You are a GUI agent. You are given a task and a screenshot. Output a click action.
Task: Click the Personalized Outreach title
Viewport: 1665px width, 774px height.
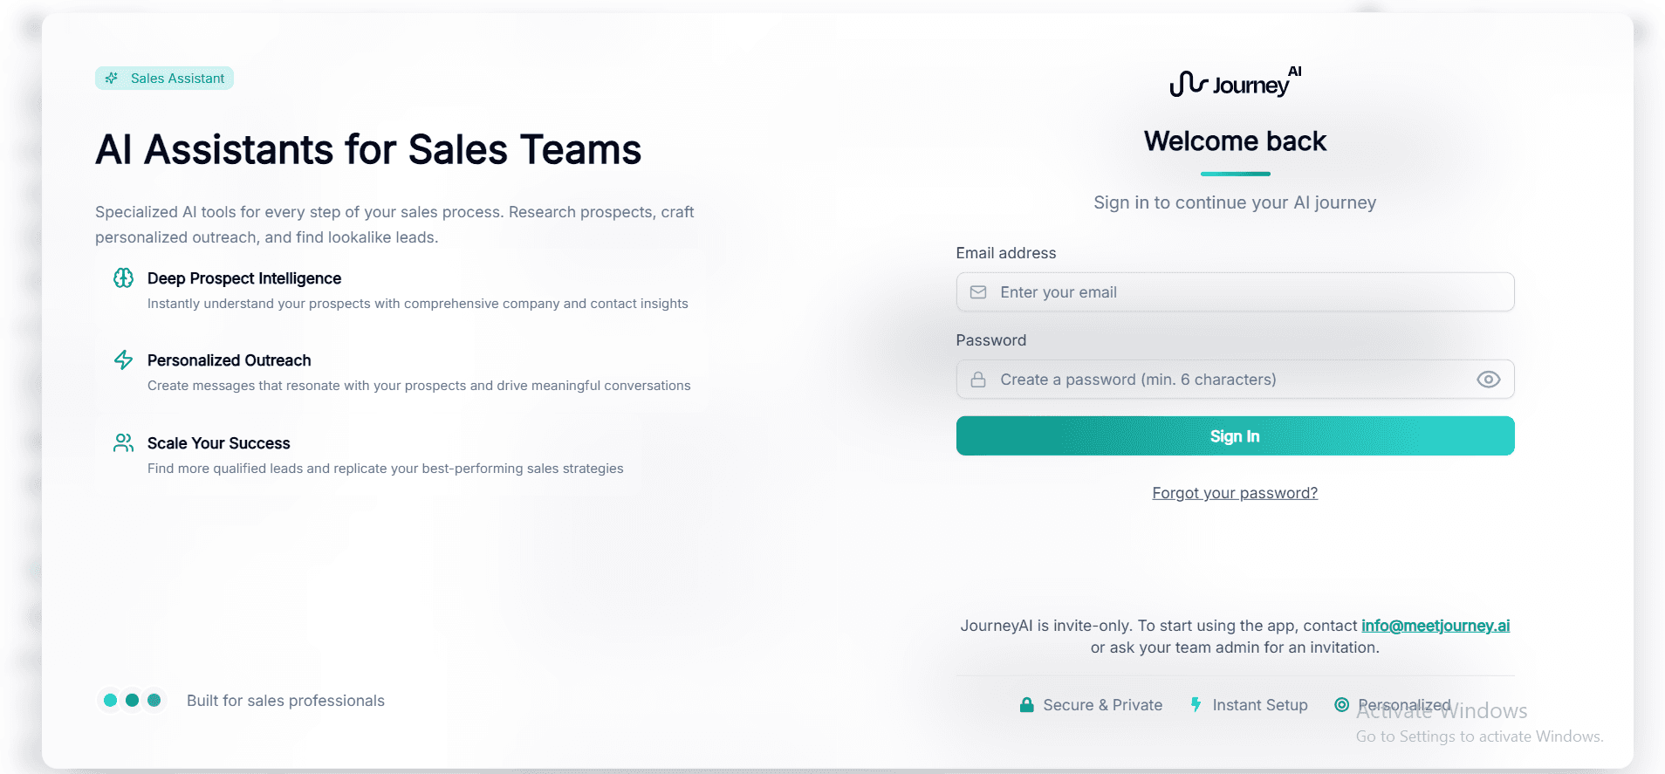click(x=230, y=360)
